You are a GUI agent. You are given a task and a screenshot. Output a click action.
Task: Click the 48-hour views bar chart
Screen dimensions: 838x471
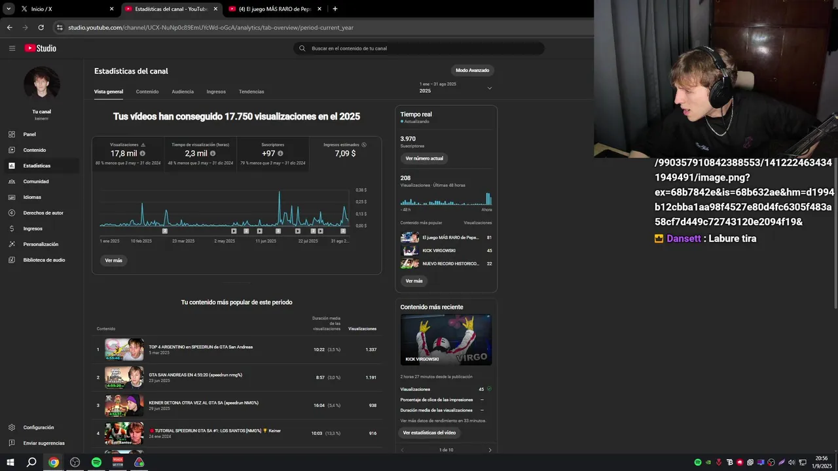(446, 199)
